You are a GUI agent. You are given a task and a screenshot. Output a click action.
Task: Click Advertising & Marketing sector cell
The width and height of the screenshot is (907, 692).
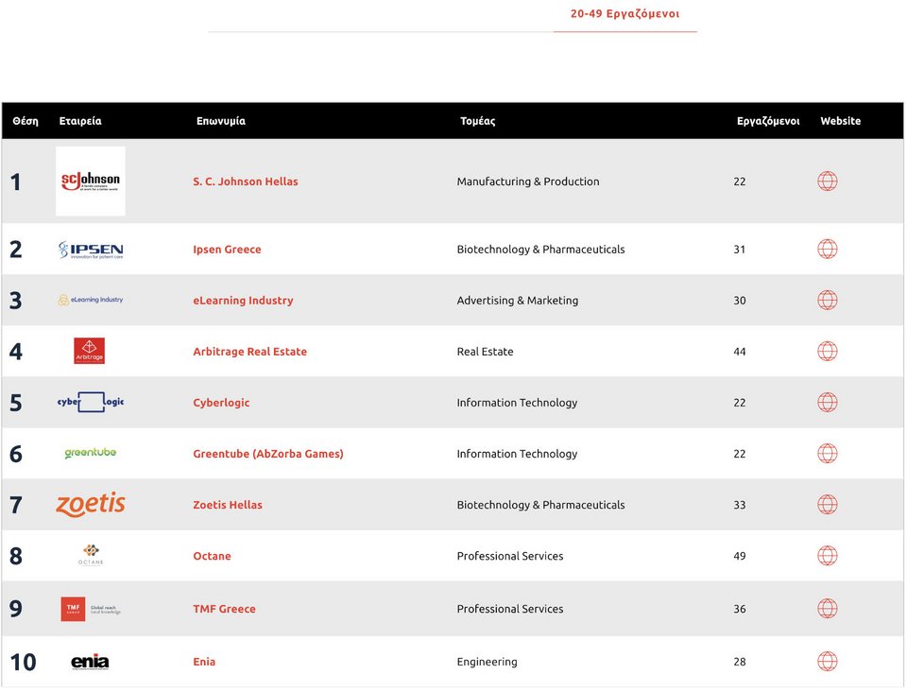pos(518,301)
